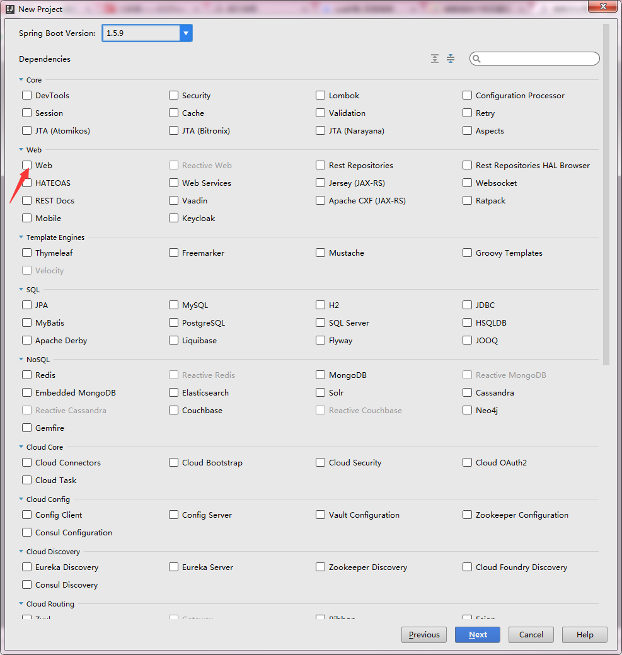Select the Rest Repositories checkbox
This screenshot has width=622, height=655.
point(320,165)
